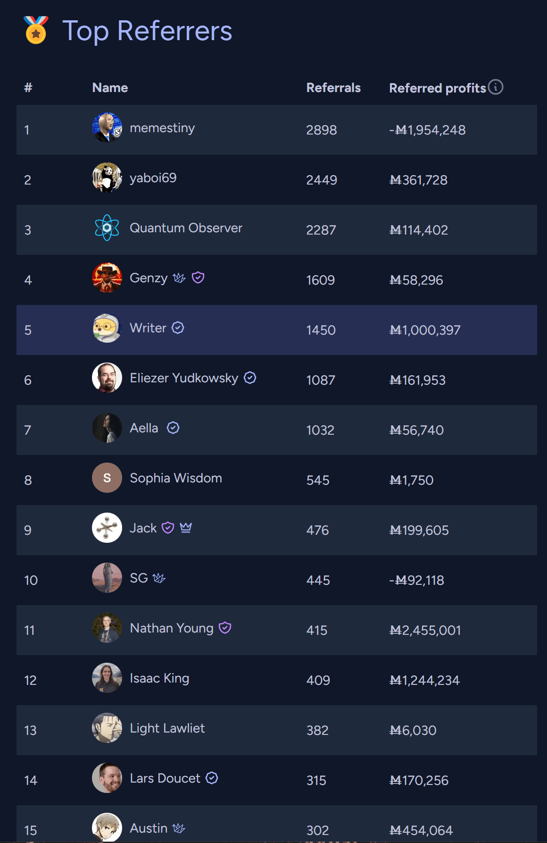Open Light Lawliet's profile
The image size is (547, 843).
click(x=167, y=728)
